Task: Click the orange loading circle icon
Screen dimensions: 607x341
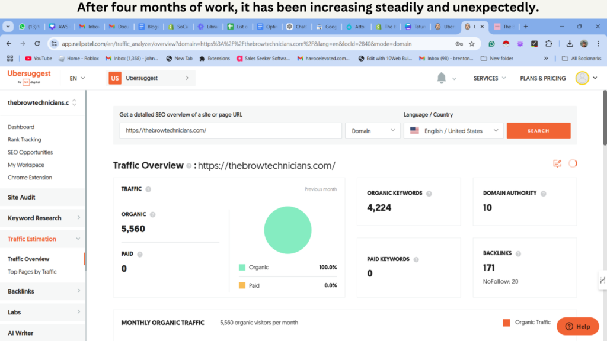Action: tap(573, 163)
